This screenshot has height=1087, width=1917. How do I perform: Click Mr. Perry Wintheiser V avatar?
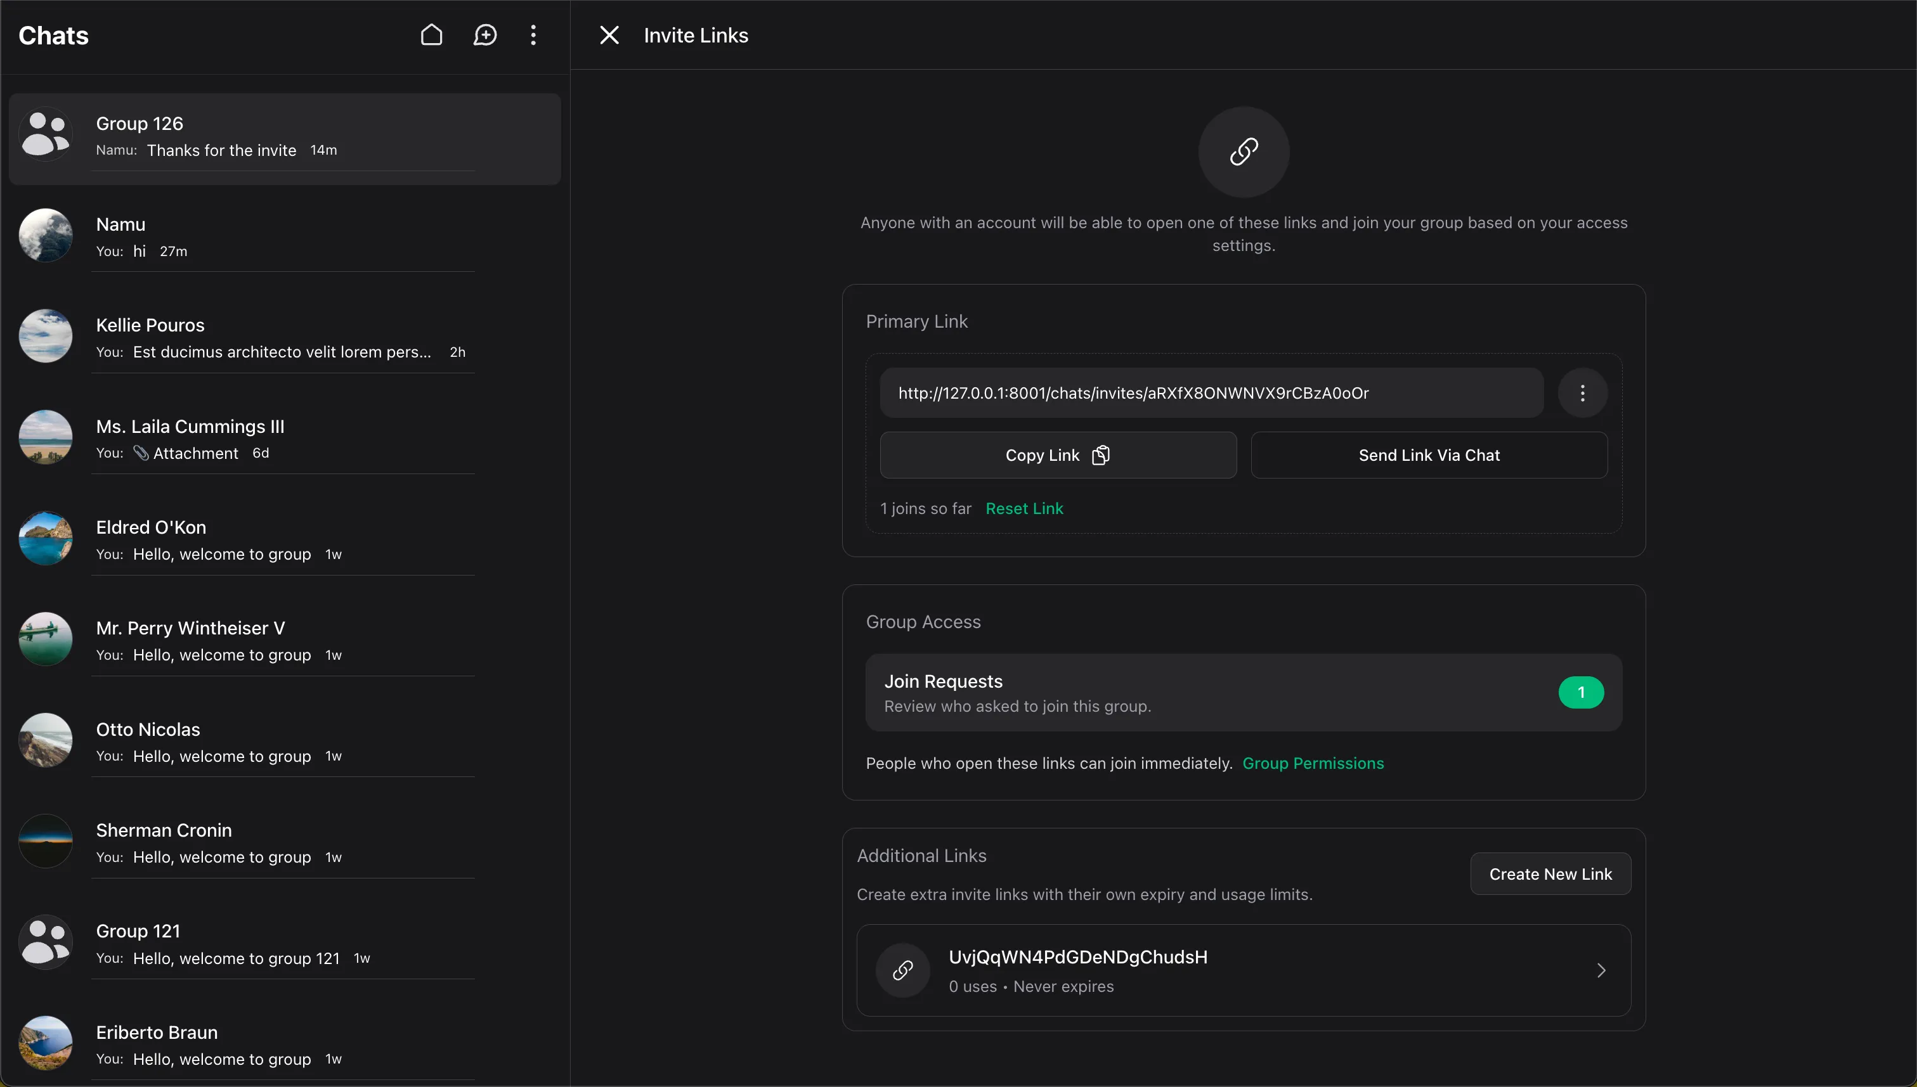click(x=46, y=639)
